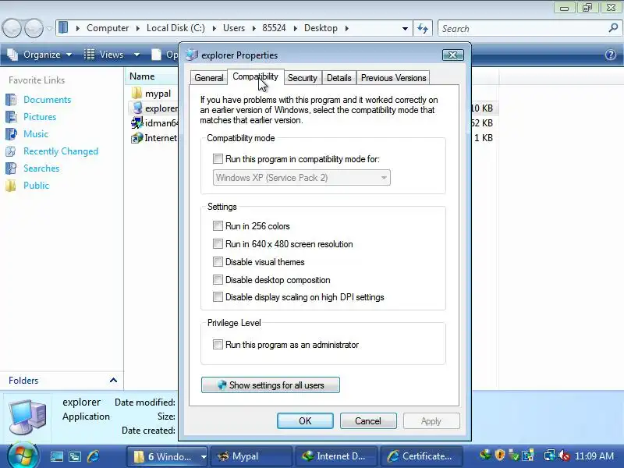Click 85524 in the address breadcrumb
The width and height of the screenshot is (624, 468).
point(274,28)
